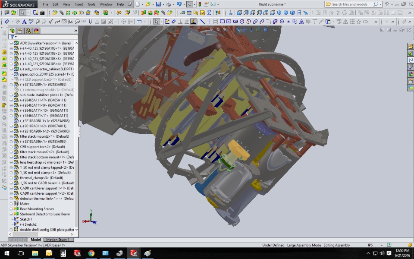Click the Undo arrow icon
Viewport: 414px width, 259px height.
(x=179, y=4)
